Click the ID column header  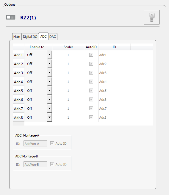point(114,47)
